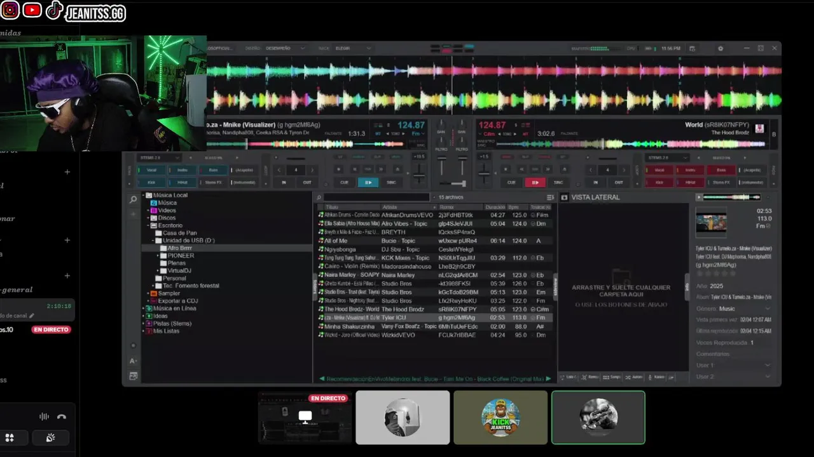
Task: Click the right deck cover art icon
Action: click(759, 128)
